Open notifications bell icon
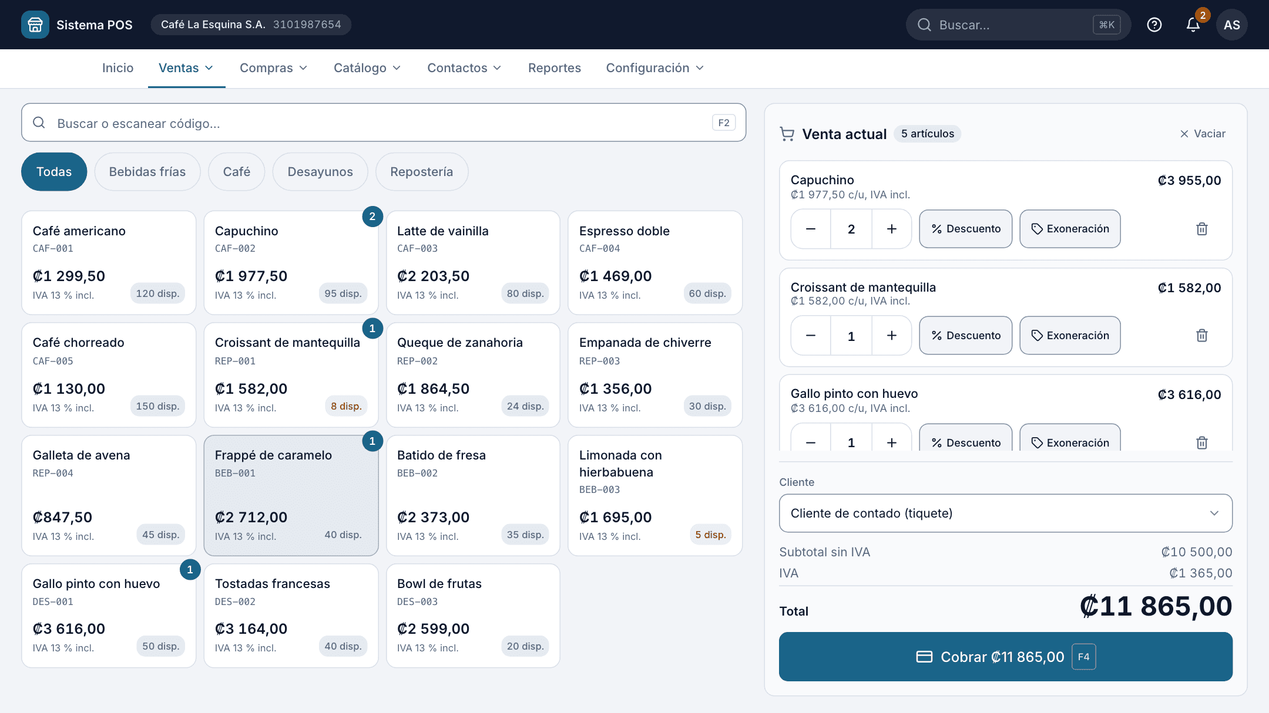 tap(1193, 25)
